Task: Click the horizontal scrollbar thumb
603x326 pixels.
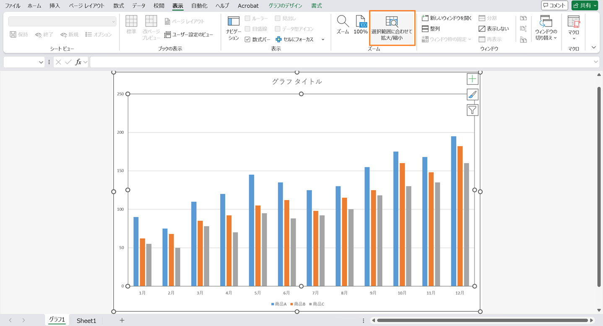Action: pyautogui.click(x=483, y=321)
